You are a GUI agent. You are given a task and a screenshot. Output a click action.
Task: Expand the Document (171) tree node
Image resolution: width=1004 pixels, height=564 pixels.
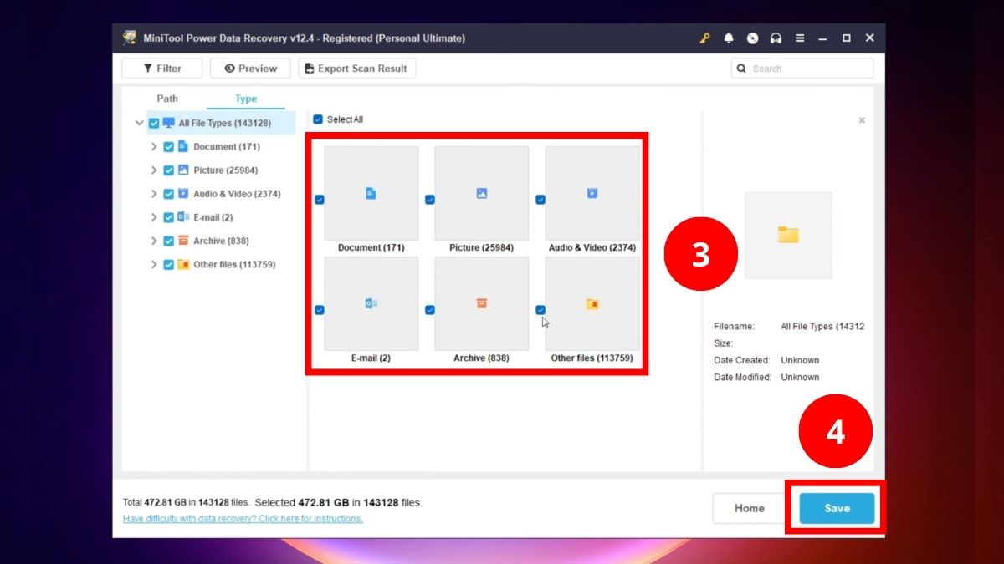pyautogui.click(x=154, y=146)
